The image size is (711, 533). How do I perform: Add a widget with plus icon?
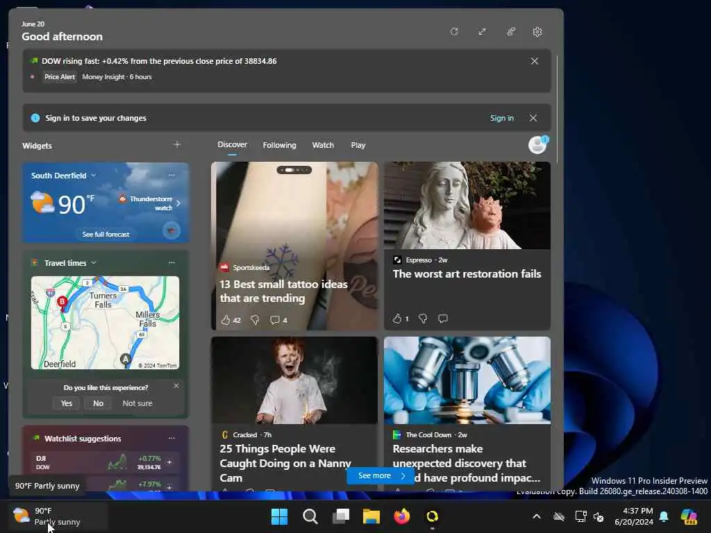pyautogui.click(x=177, y=144)
